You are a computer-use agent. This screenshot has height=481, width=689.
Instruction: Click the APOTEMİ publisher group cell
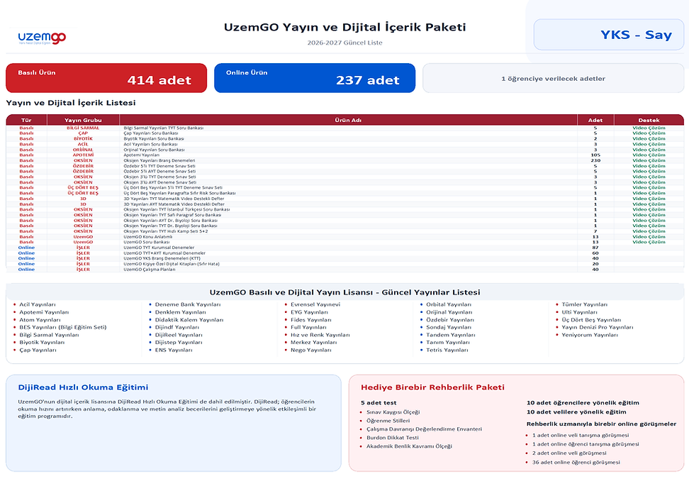click(83, 155)
